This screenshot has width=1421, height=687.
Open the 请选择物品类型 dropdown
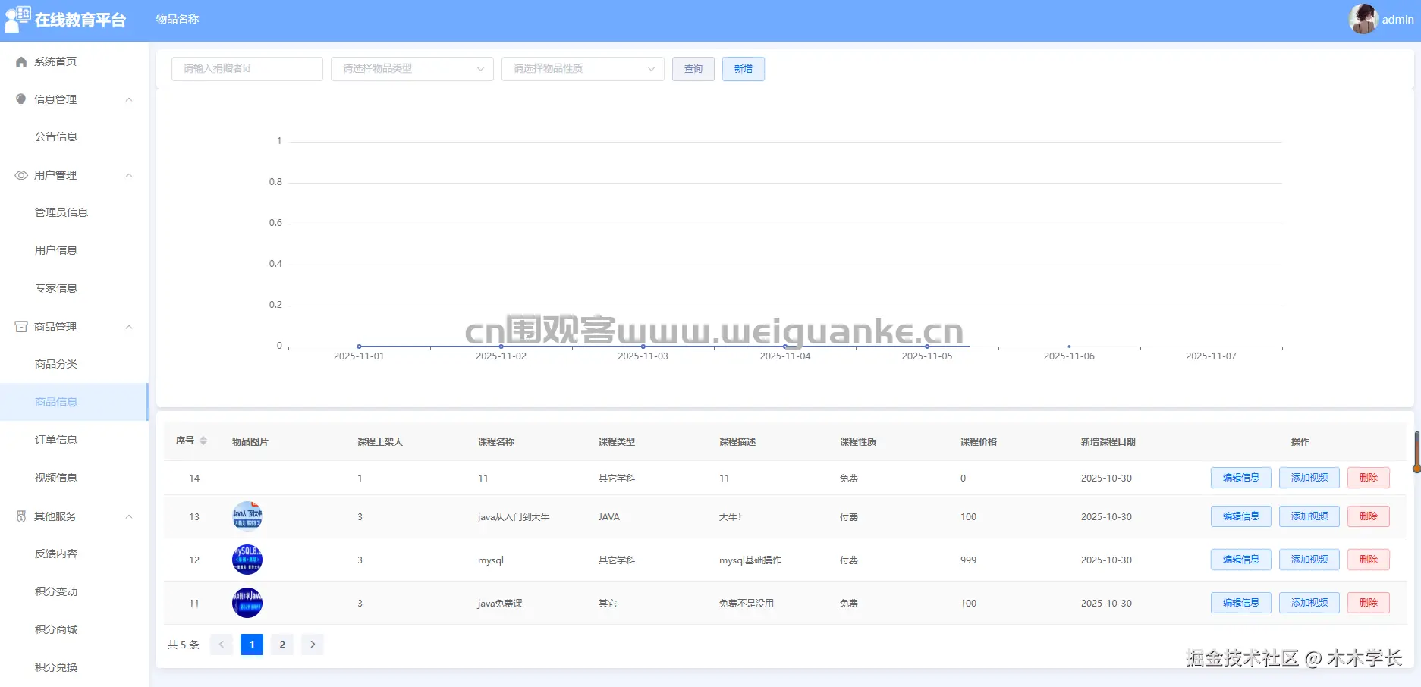click(x=412, y=69)
